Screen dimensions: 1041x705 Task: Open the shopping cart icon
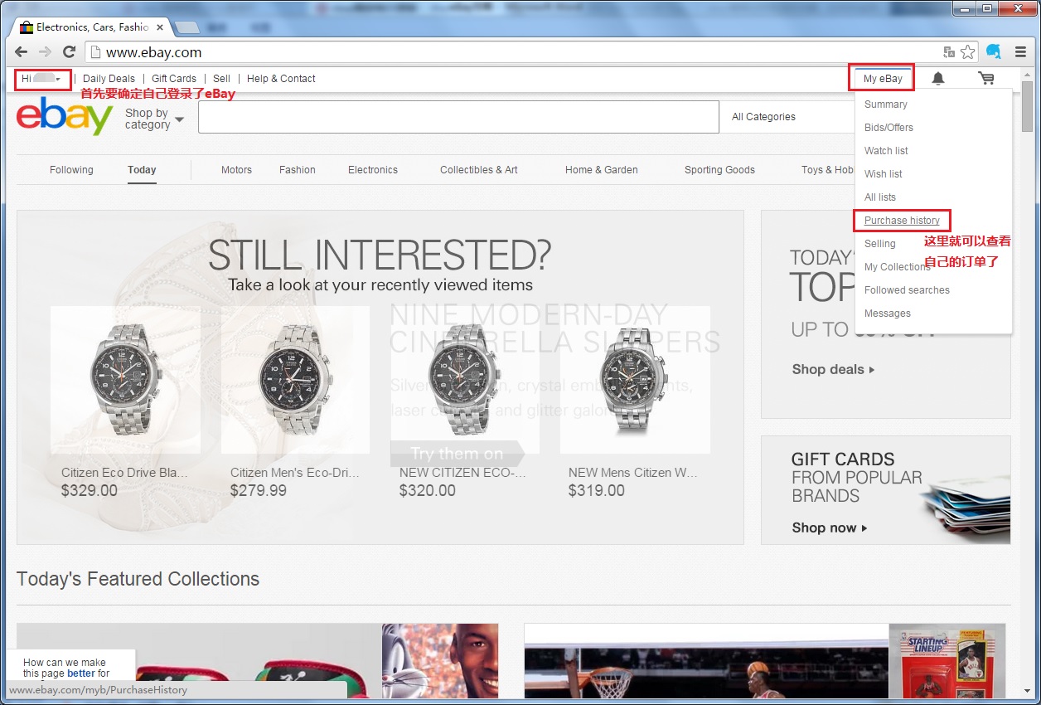pos(986,79)
